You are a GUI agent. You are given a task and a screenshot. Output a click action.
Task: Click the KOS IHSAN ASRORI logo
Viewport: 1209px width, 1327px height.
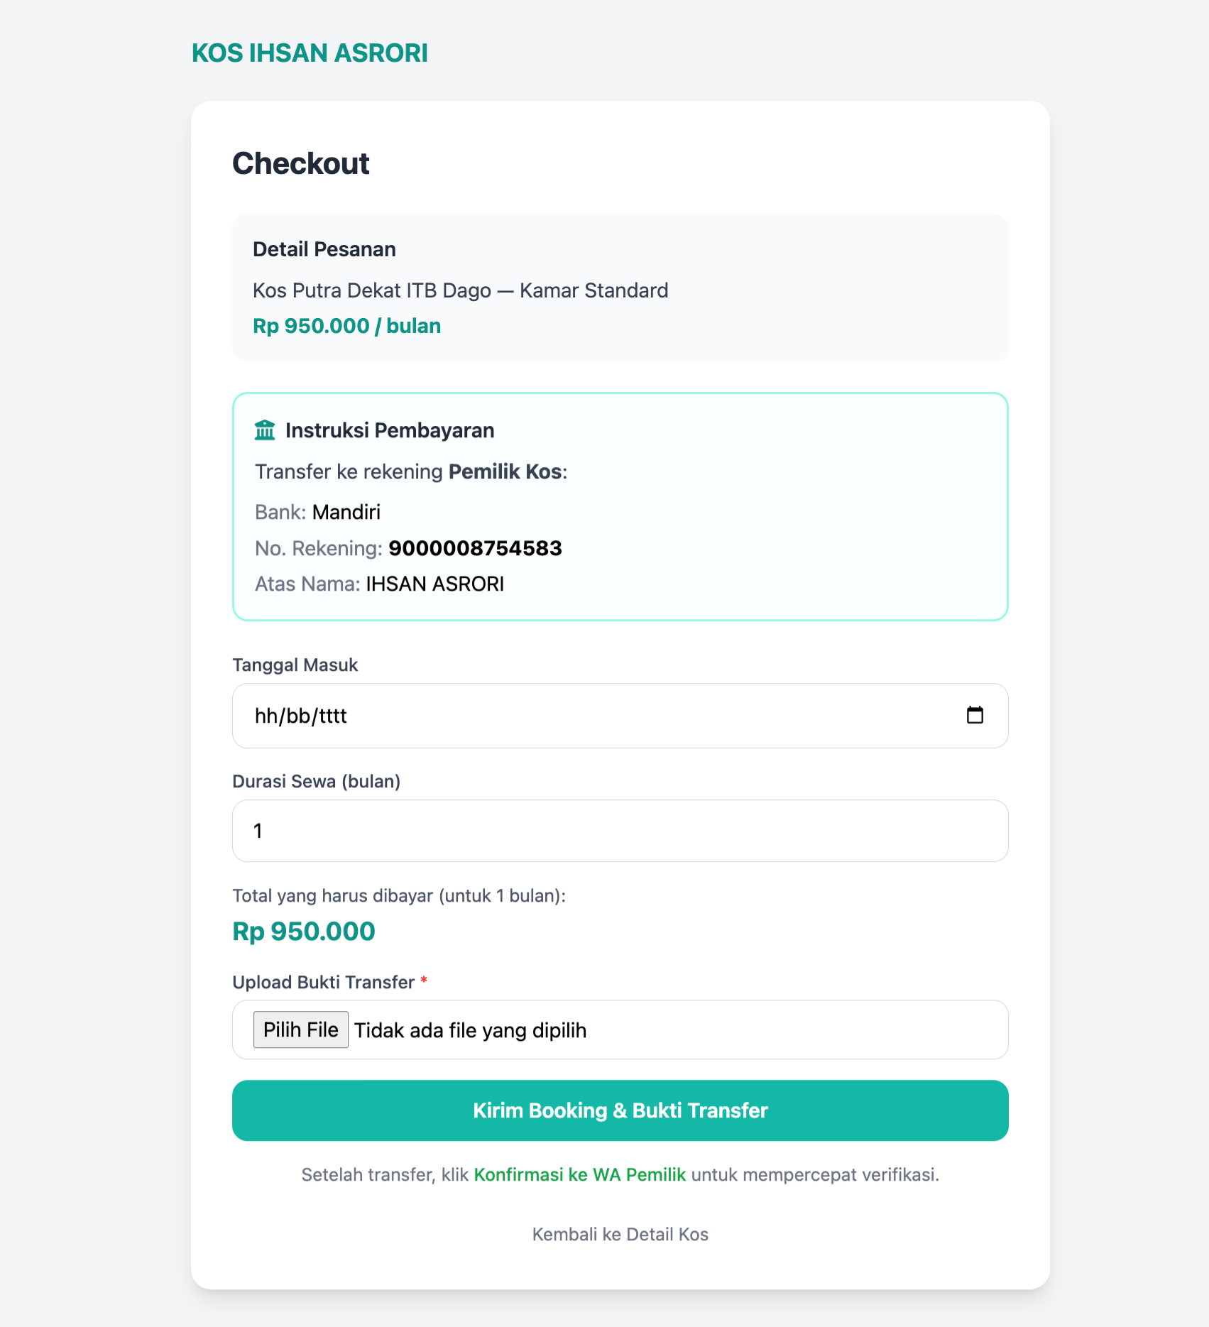click(310, 53)
